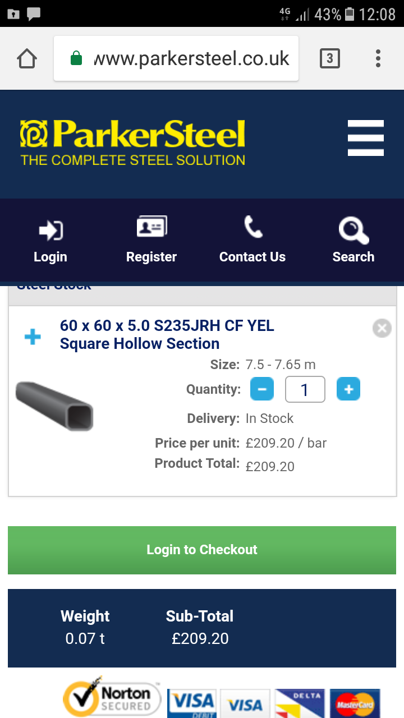Screen dimensions: 404x718
Task: Click the ParkerSteel logo
Action: pyautogui.click(x=133, y=142)
